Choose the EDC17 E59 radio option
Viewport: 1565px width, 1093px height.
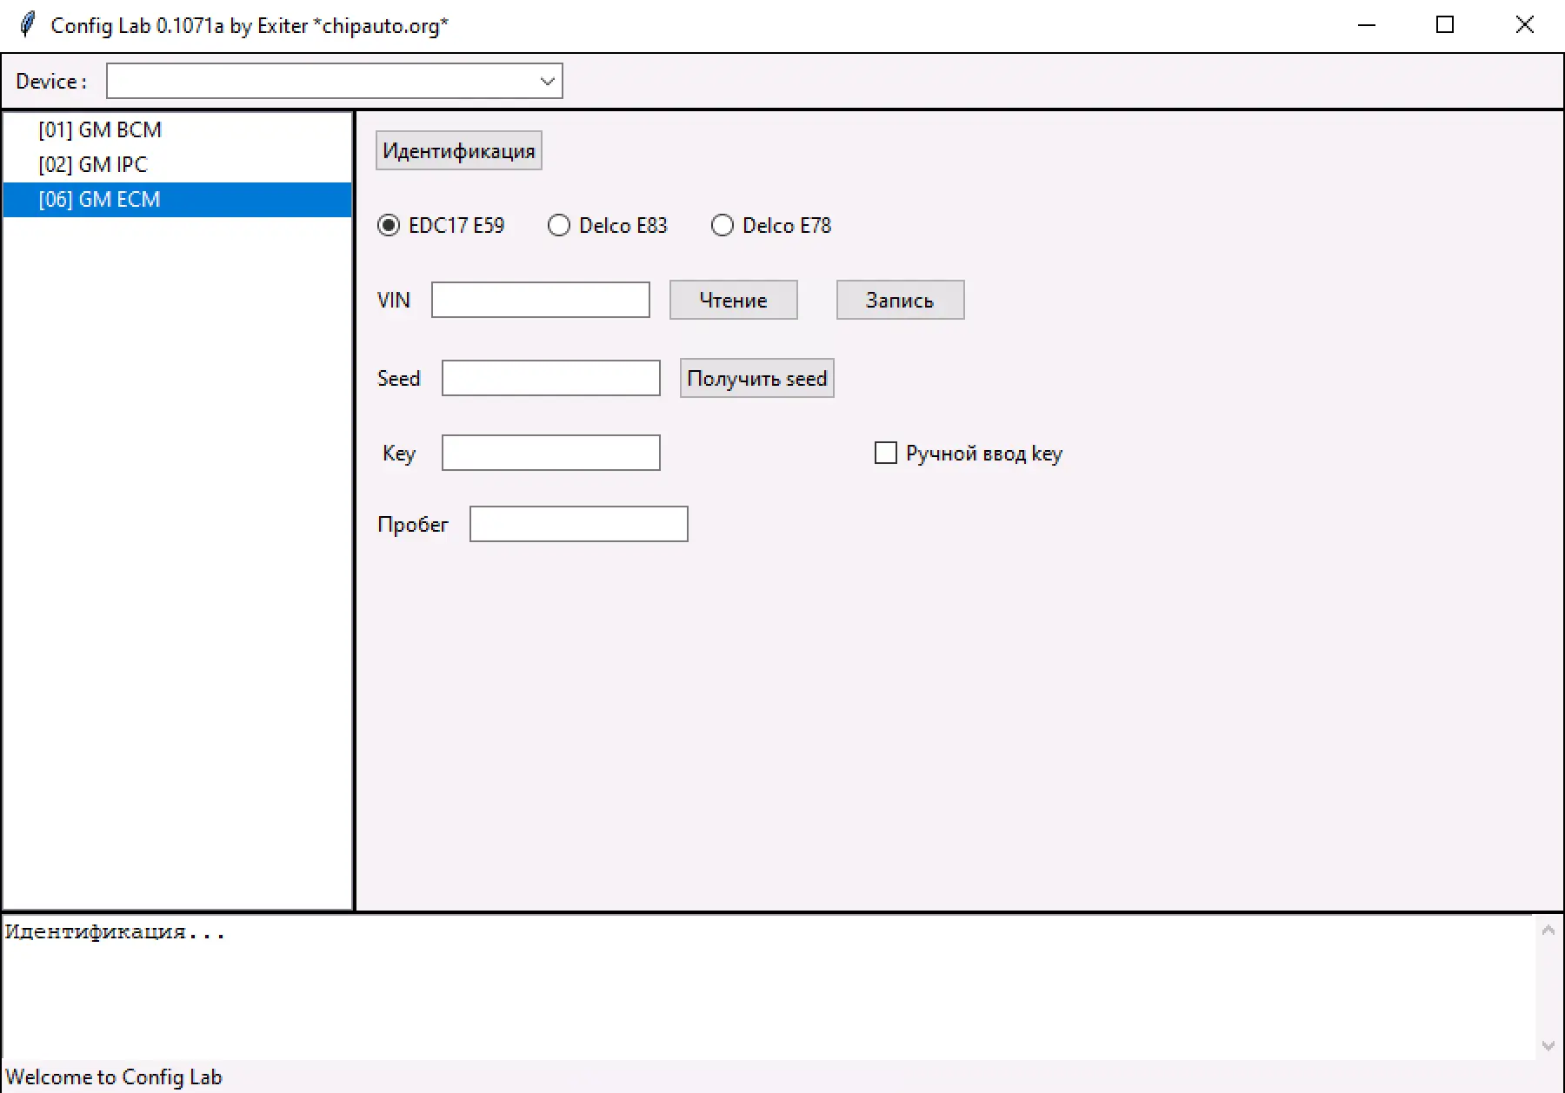(x=389, y=226)
